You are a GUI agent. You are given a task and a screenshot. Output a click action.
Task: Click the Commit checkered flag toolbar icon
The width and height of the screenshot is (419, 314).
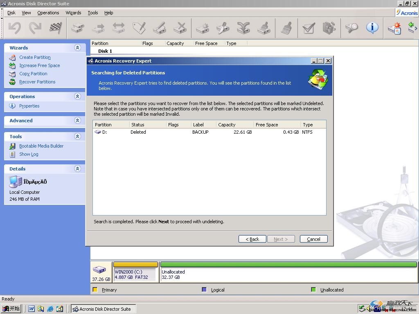click(55, 28)
